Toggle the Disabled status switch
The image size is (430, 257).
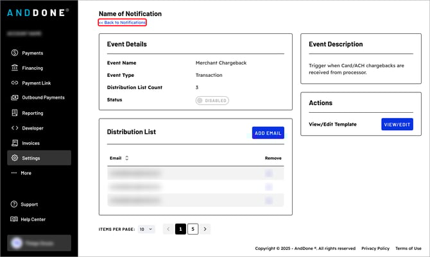point(212,101)
